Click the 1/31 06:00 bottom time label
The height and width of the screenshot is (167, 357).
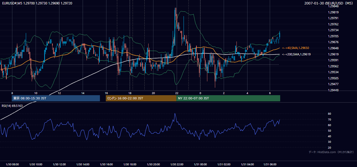pyautogui.click(x=270, y=164)
